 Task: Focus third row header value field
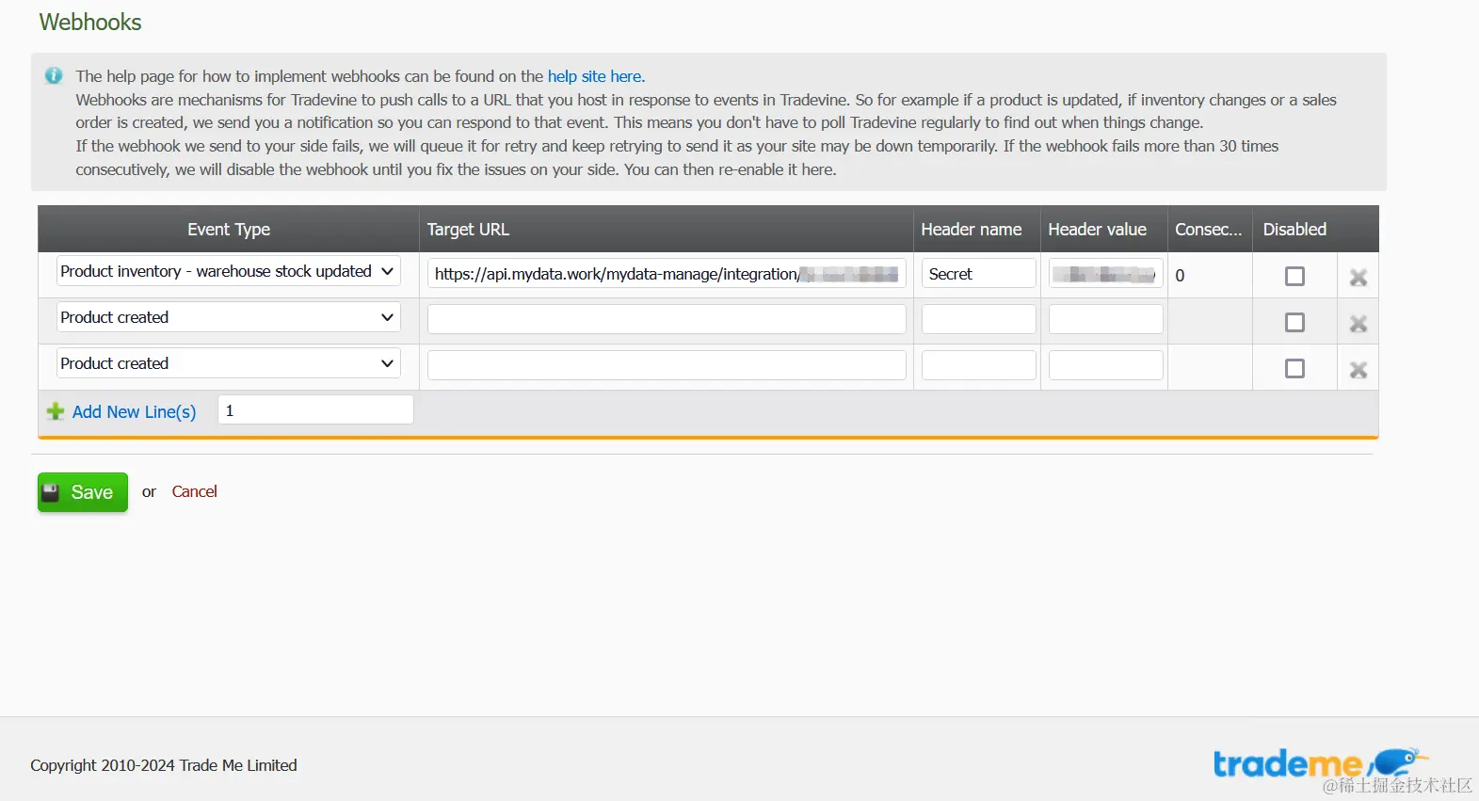[1105, 365]
